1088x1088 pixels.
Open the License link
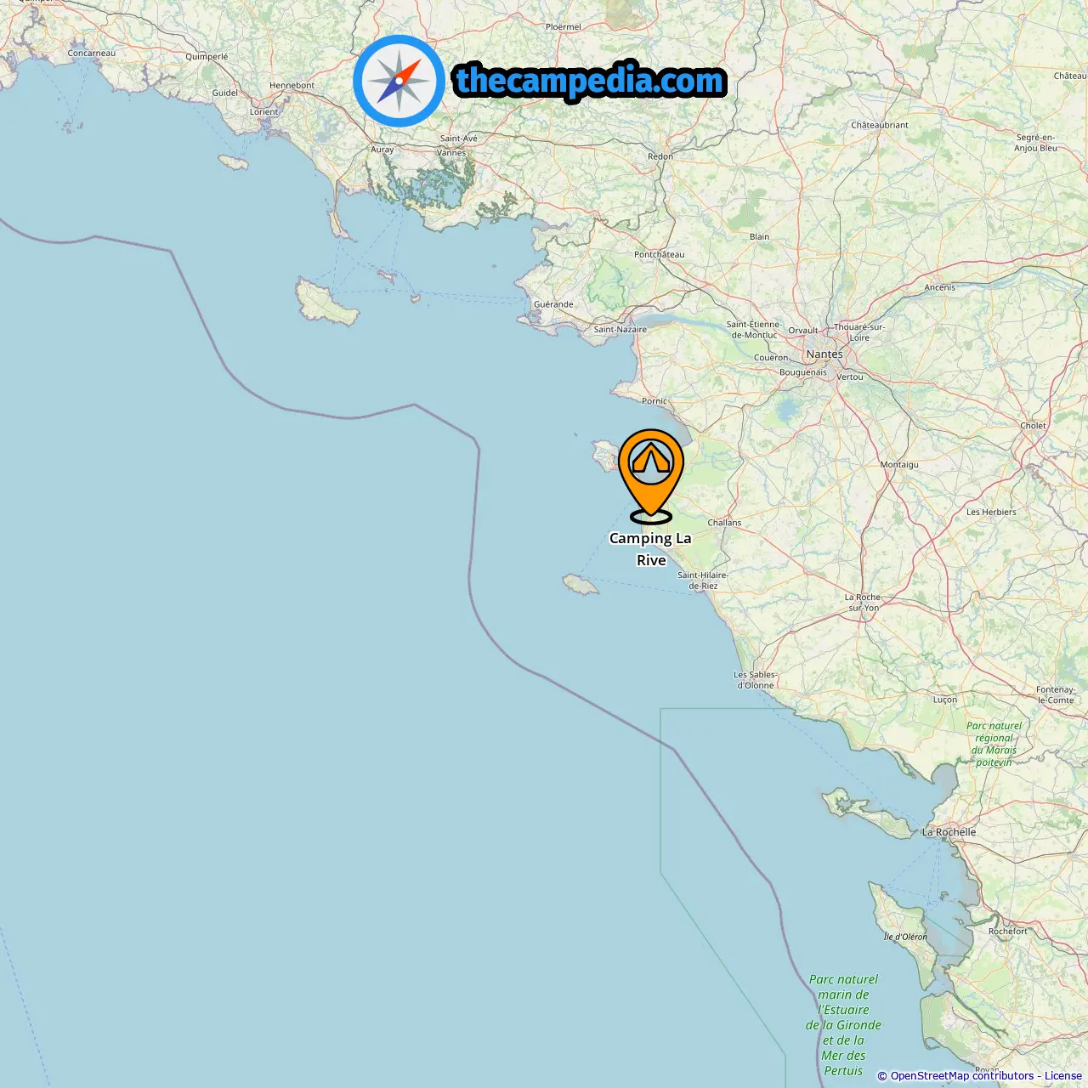point(1062,1076)
